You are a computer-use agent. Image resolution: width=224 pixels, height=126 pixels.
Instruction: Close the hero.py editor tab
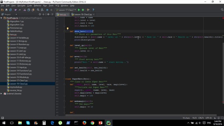point(68,14)
